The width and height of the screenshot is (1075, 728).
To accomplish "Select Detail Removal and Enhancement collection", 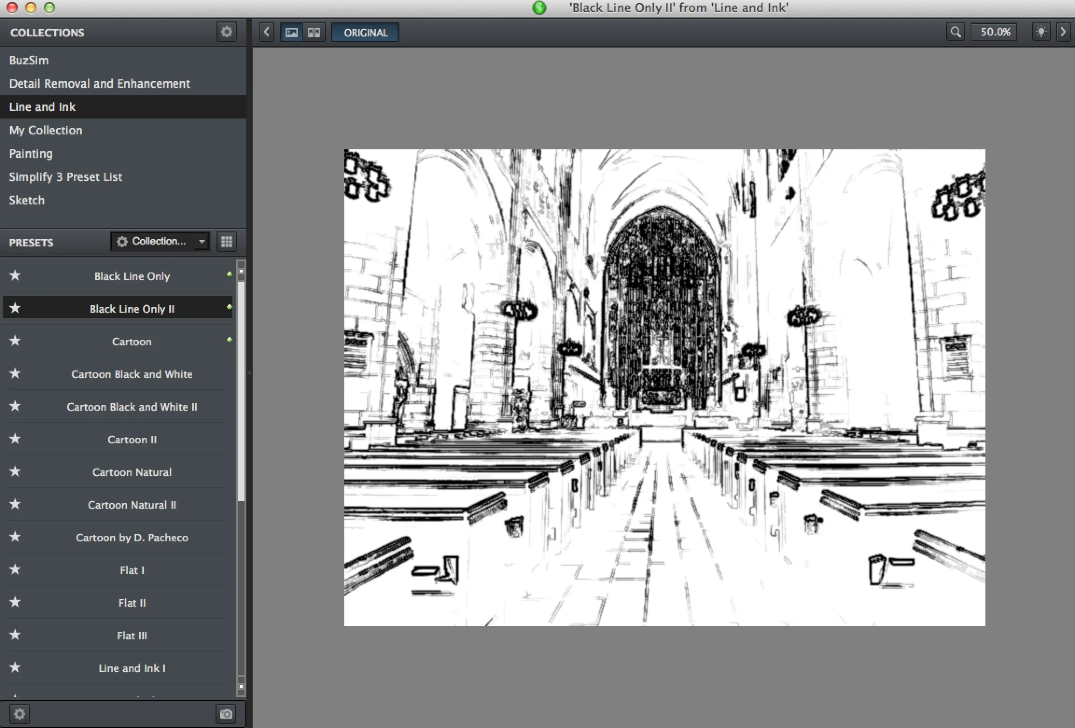I will [x=123, y=84].
